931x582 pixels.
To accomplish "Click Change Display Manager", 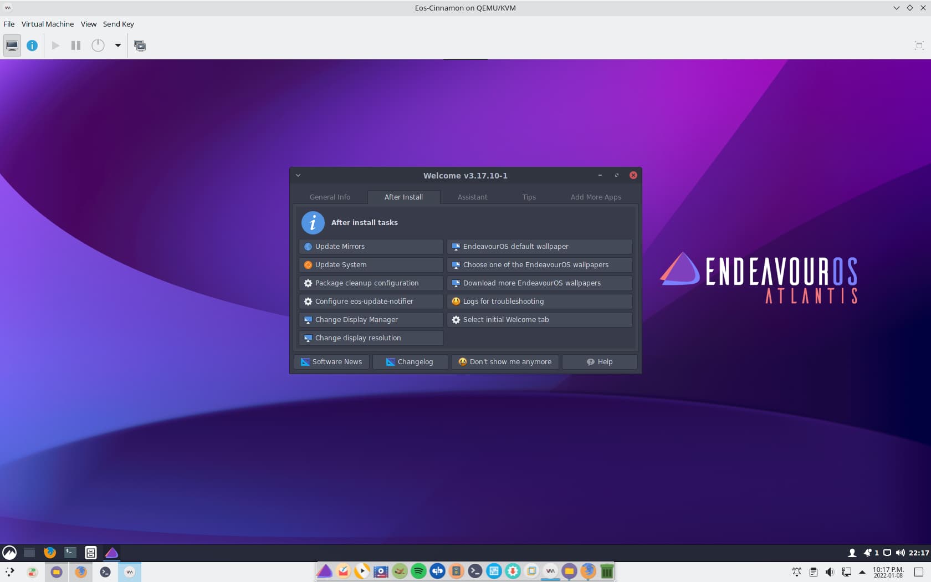I will [x=371, y=320].
